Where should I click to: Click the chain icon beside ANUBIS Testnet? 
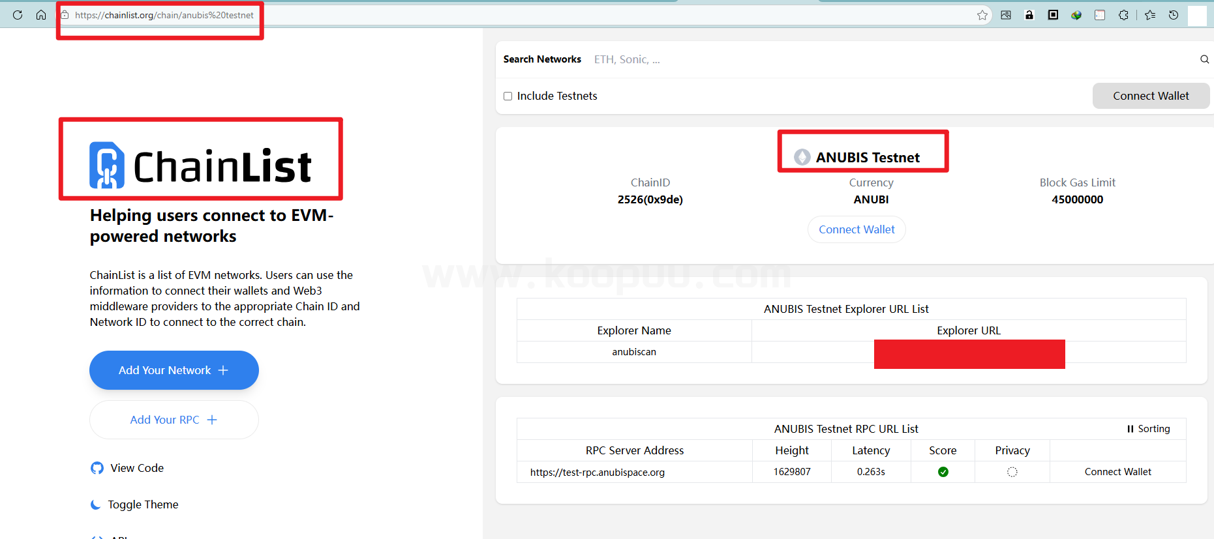pyautogui.click(x=802, y=157)
